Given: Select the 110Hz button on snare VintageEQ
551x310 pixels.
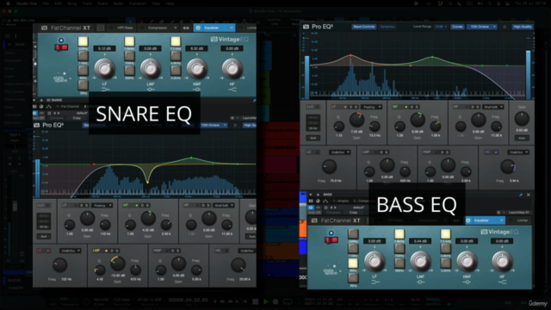Looking at the screenshot, I should point(83,56).
